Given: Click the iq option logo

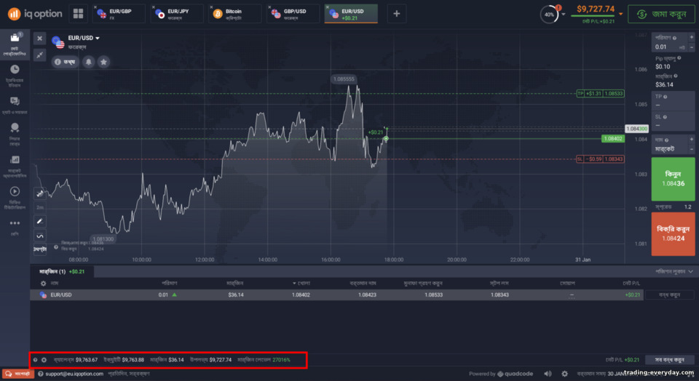Looking at the screenshot, I should [35, 14].
